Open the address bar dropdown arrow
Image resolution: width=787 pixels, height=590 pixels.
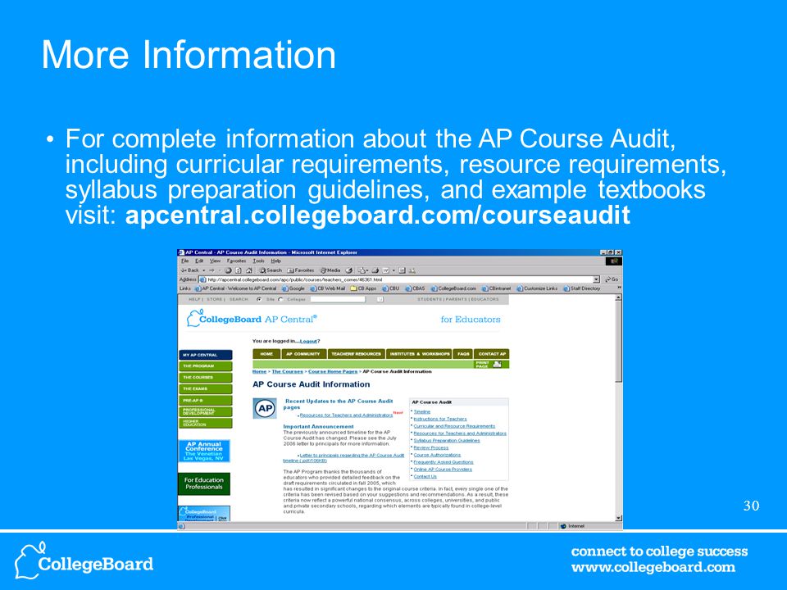click(596, 279)
